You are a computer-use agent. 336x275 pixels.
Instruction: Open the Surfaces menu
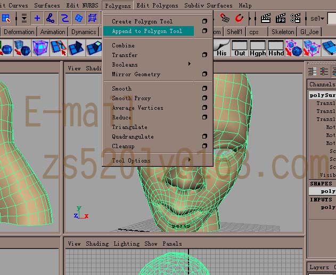[x=47, y=5]
